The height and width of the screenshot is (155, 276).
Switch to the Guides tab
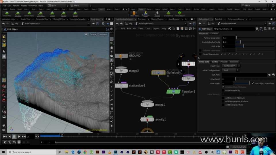pos(214,62)
